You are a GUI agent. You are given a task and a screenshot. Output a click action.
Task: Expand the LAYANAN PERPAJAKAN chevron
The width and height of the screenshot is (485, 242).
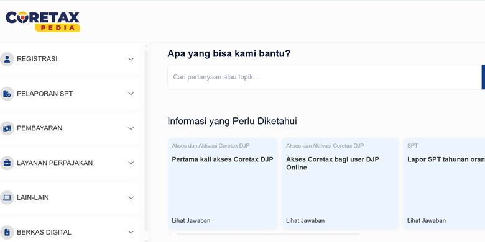[131, 163]
